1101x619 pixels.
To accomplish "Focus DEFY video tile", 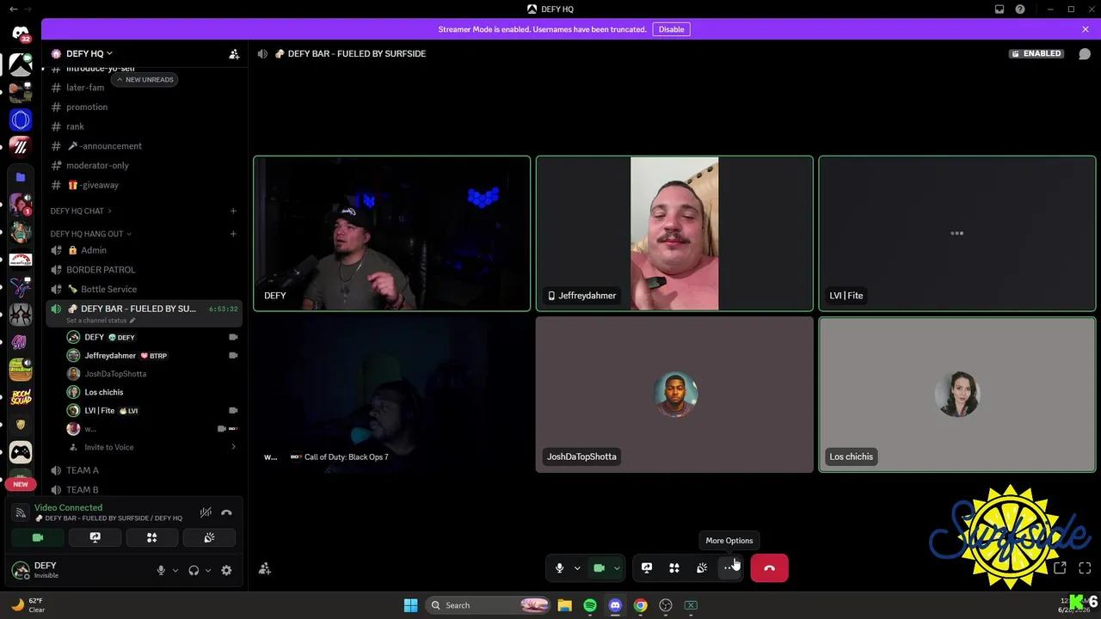I will [x=391, y=233].
